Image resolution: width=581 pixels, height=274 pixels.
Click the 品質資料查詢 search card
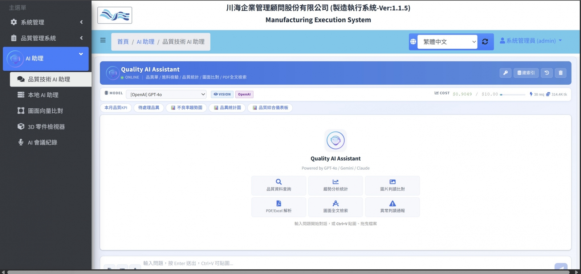pyautogui.click(x=279, y=185)
